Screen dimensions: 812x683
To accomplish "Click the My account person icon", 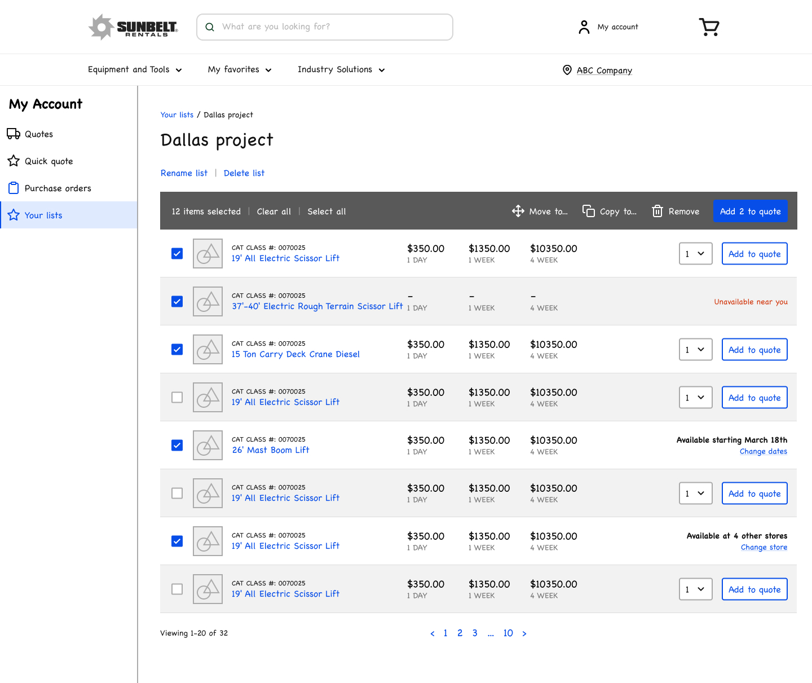I will coord(584,27).
